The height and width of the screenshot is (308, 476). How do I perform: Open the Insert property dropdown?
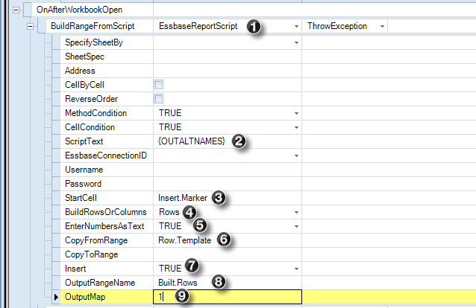pyautogui.click(x=296, y=269)
